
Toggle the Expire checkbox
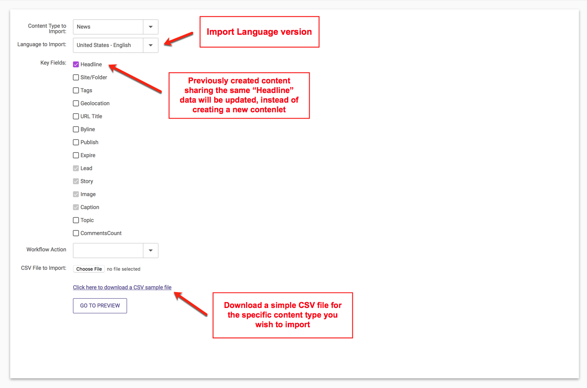[x=76, y=155]
